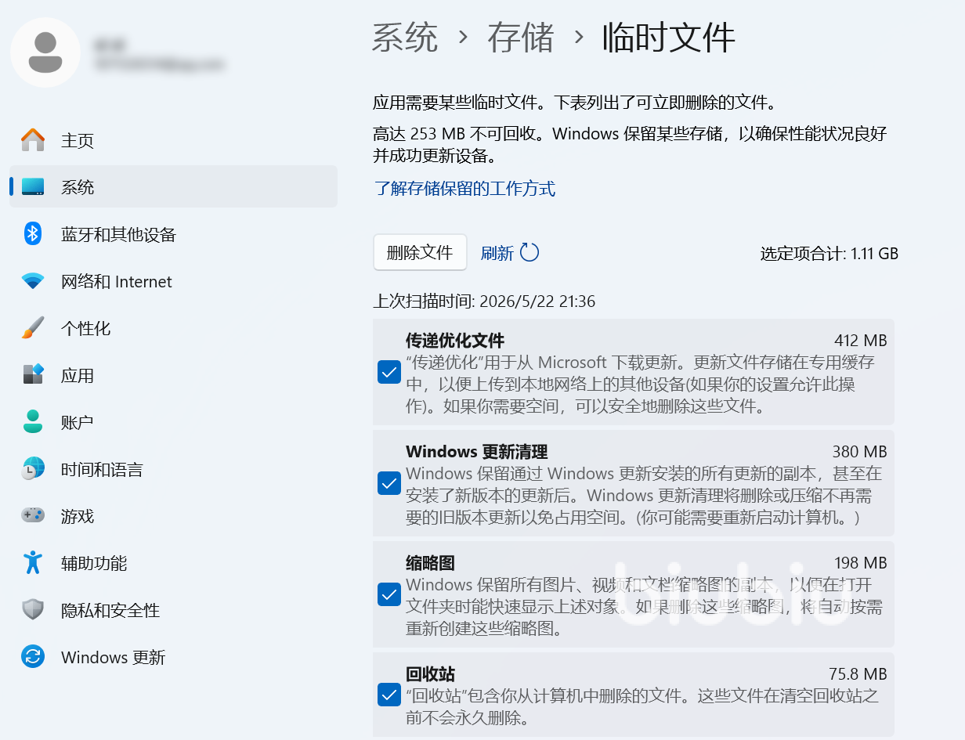Click the user profile avatar
Screen dimensions: 965x740
(45, 52)
